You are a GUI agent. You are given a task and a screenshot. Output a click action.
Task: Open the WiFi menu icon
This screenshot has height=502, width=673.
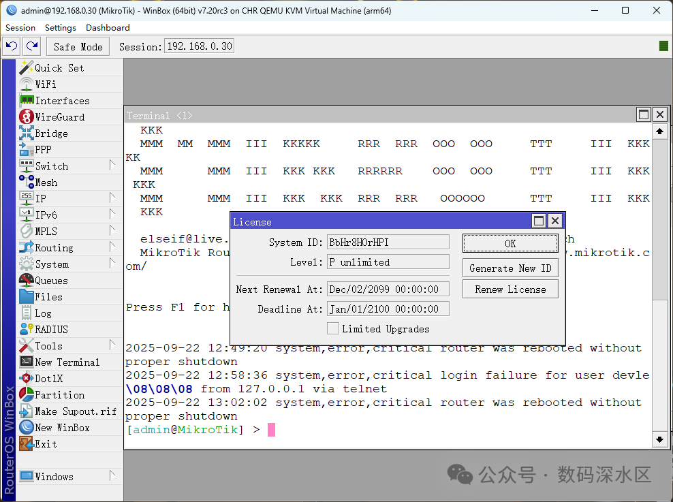tap(26, 84)
